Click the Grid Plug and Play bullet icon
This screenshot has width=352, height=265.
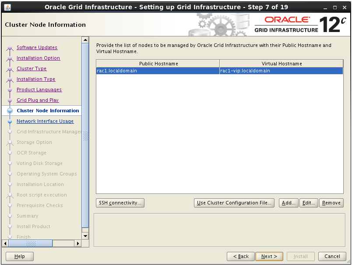click(10, 100)
